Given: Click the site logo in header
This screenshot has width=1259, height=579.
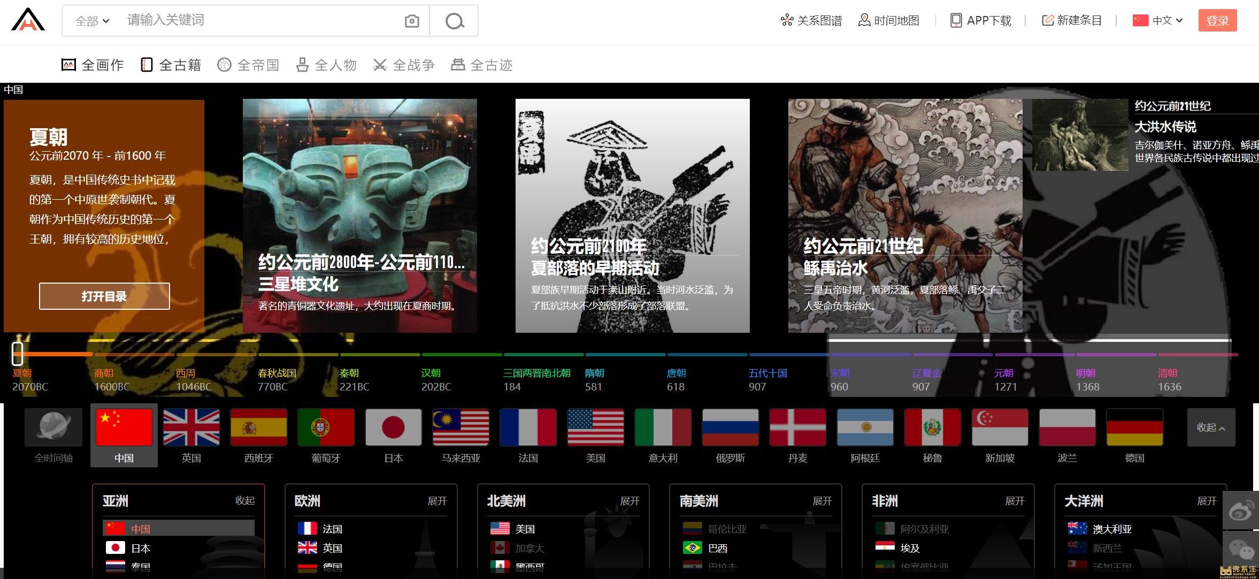Looking at the screenshot, I should pos(28,20).
